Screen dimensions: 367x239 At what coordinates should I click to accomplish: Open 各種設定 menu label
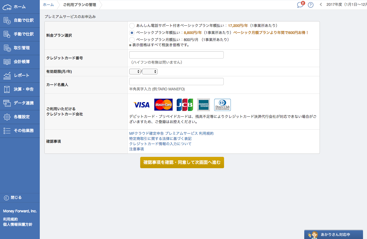point(22,117)
